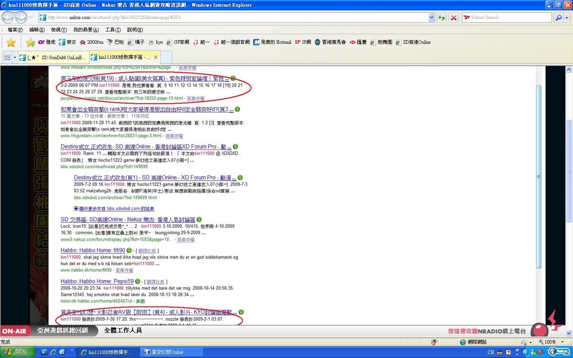Open a new blank tab
This screenshot has width=573, height=358.
point(166,57)
